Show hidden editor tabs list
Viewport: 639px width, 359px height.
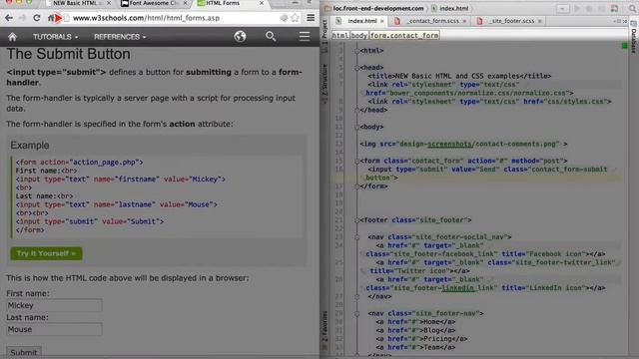pos(624,21)
